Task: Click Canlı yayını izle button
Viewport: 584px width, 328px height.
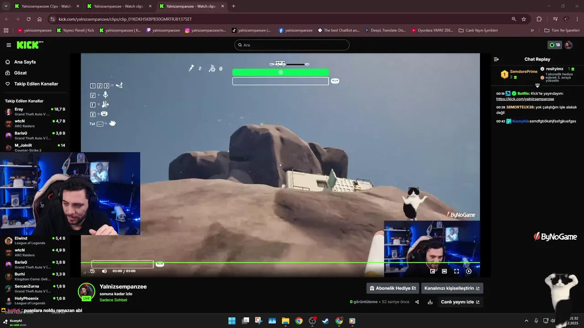Action: 460,302
